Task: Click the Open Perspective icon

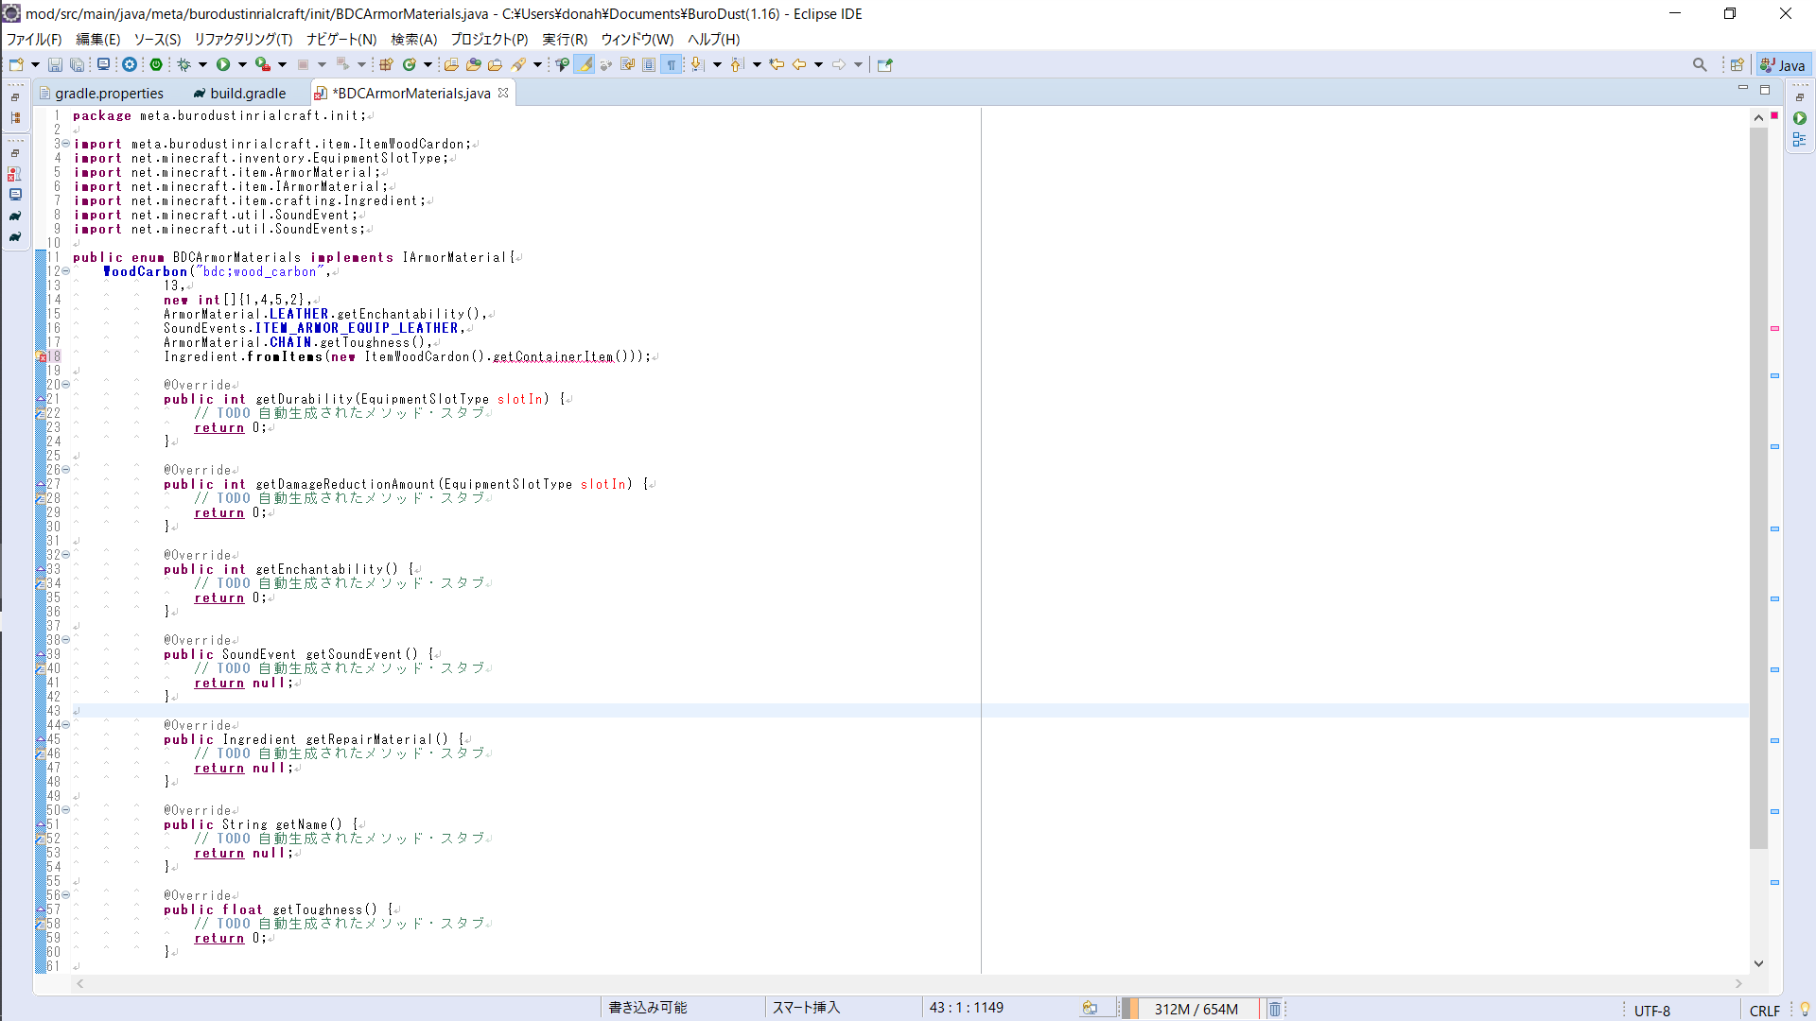Action: (x=1737, y=64)
